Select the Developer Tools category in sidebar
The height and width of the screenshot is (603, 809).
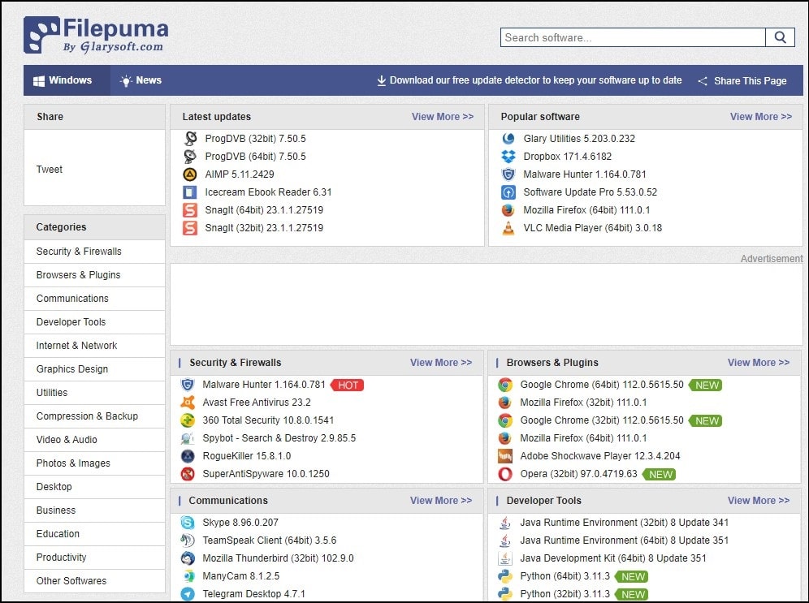click(x=94, y=322)
